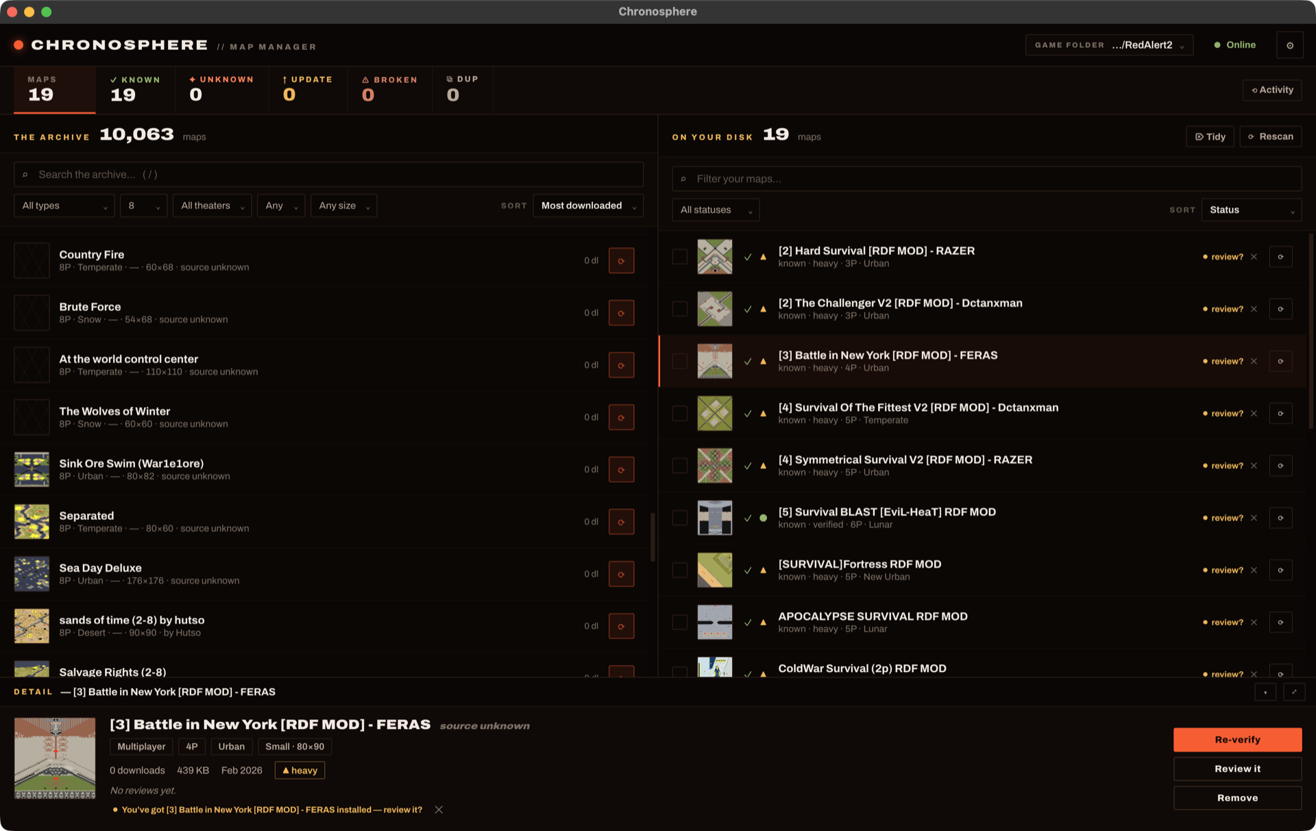This screenshot has height=831, width=1316.
Task: Click the download icon for Sea Day Deluxe
Action: (x=621, y=573)
